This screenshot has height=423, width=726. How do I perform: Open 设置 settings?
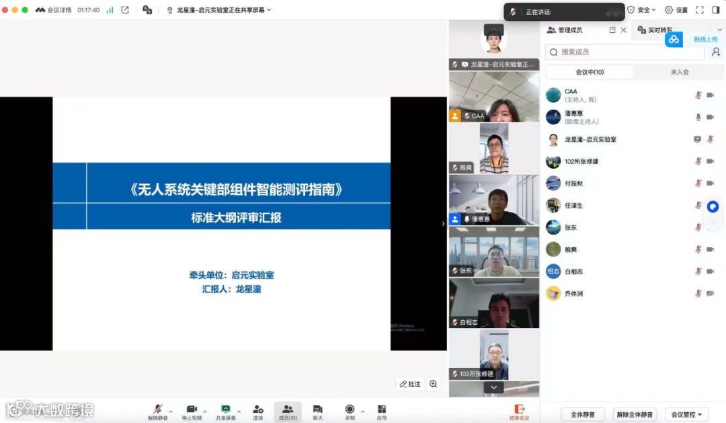pos(676,9)
